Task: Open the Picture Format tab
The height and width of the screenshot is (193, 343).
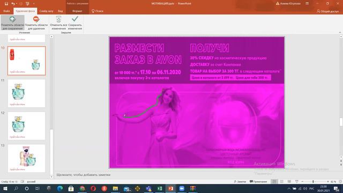Action: coord(77,11)
